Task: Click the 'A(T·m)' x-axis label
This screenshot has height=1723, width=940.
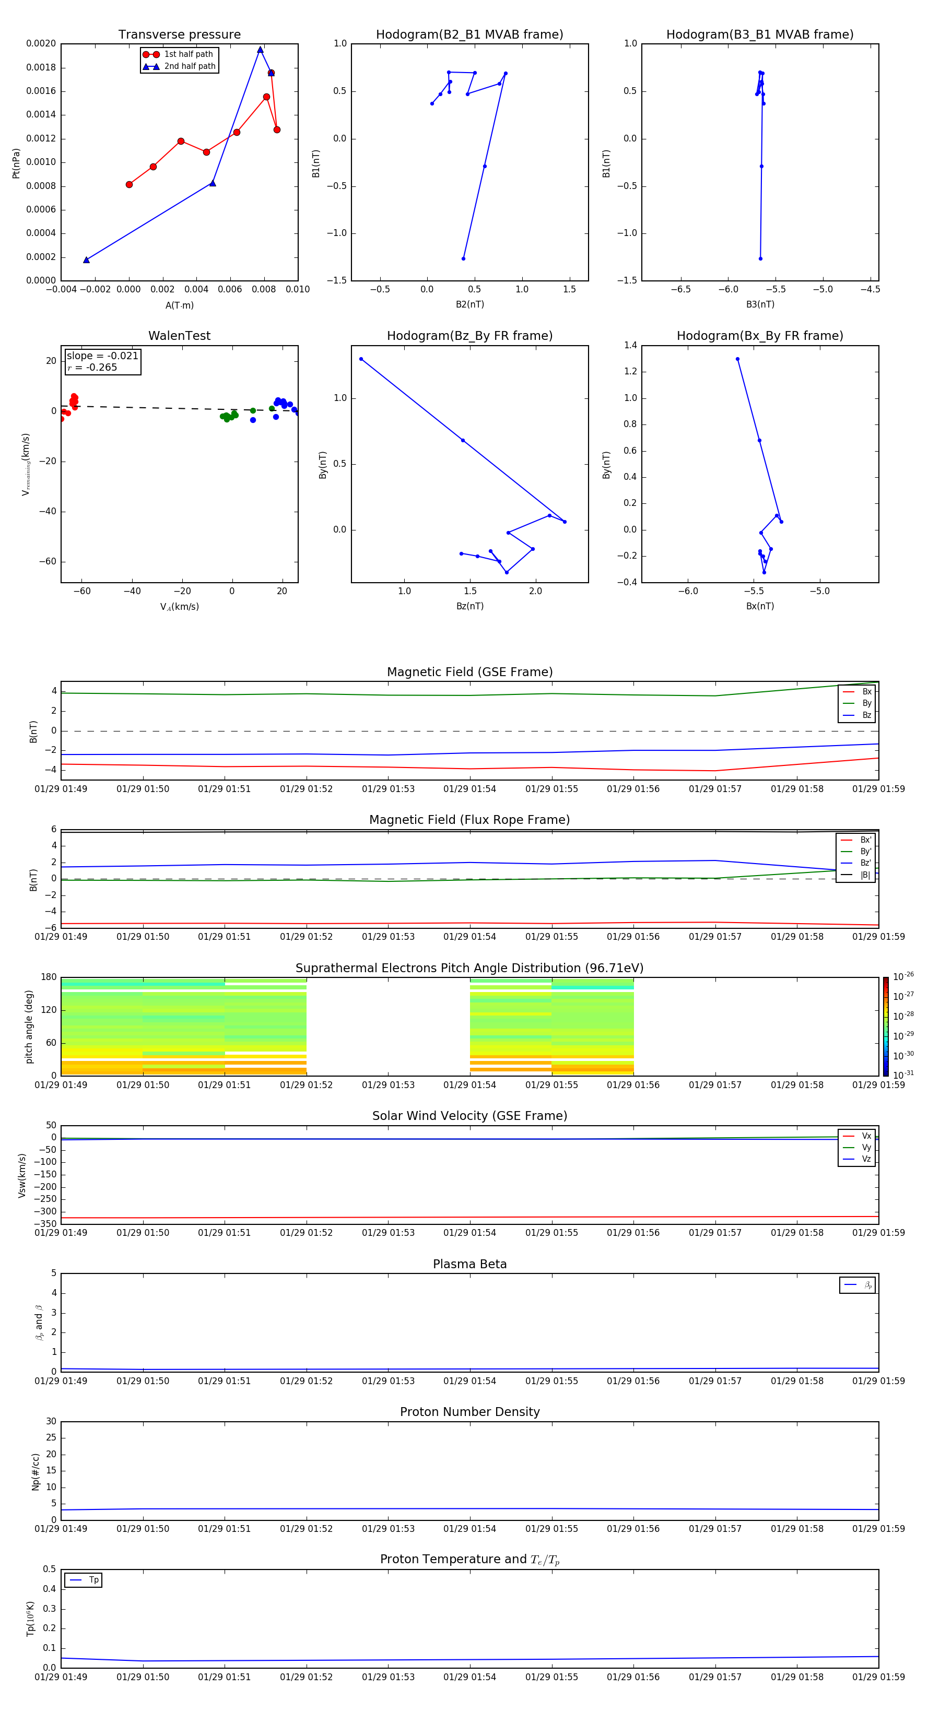Action: [179, 305]
